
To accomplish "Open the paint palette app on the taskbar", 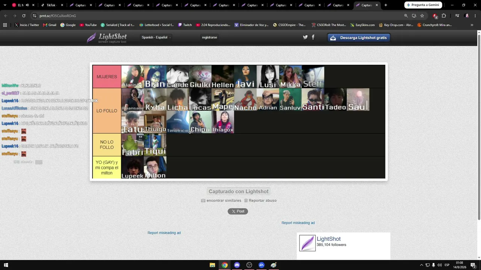I will click(x=274, y=265).
